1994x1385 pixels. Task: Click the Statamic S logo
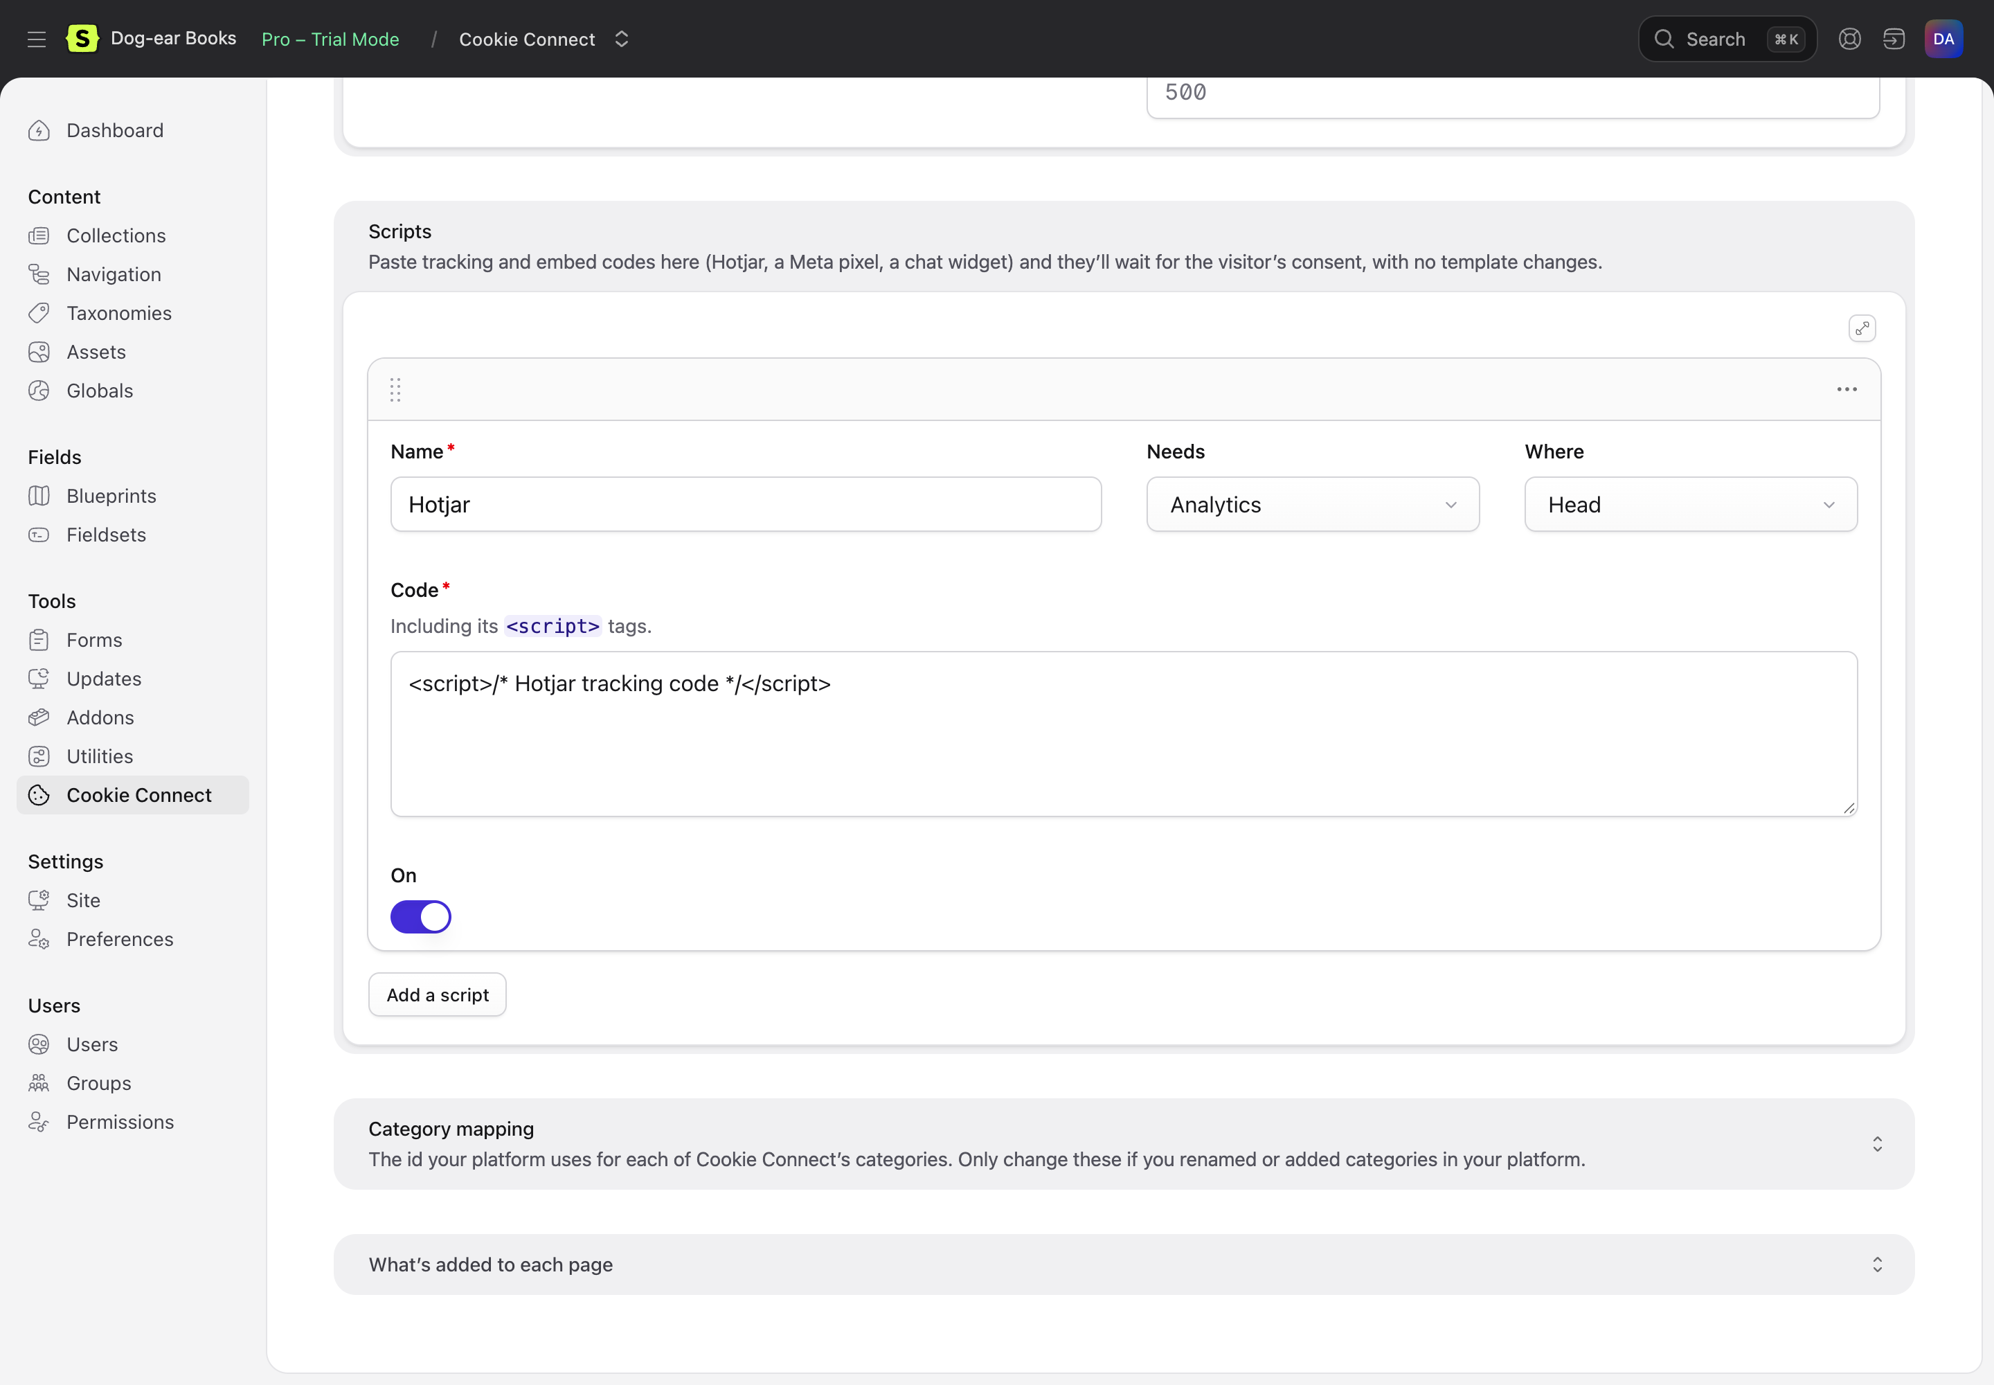tap(82, 38)
